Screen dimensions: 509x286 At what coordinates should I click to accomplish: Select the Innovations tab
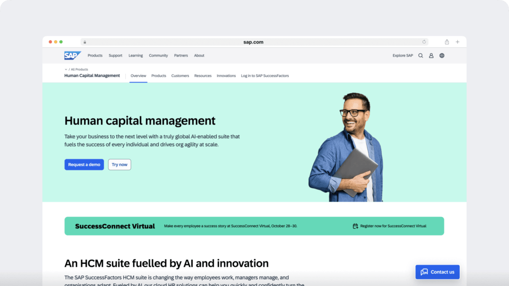pos(226,75)
